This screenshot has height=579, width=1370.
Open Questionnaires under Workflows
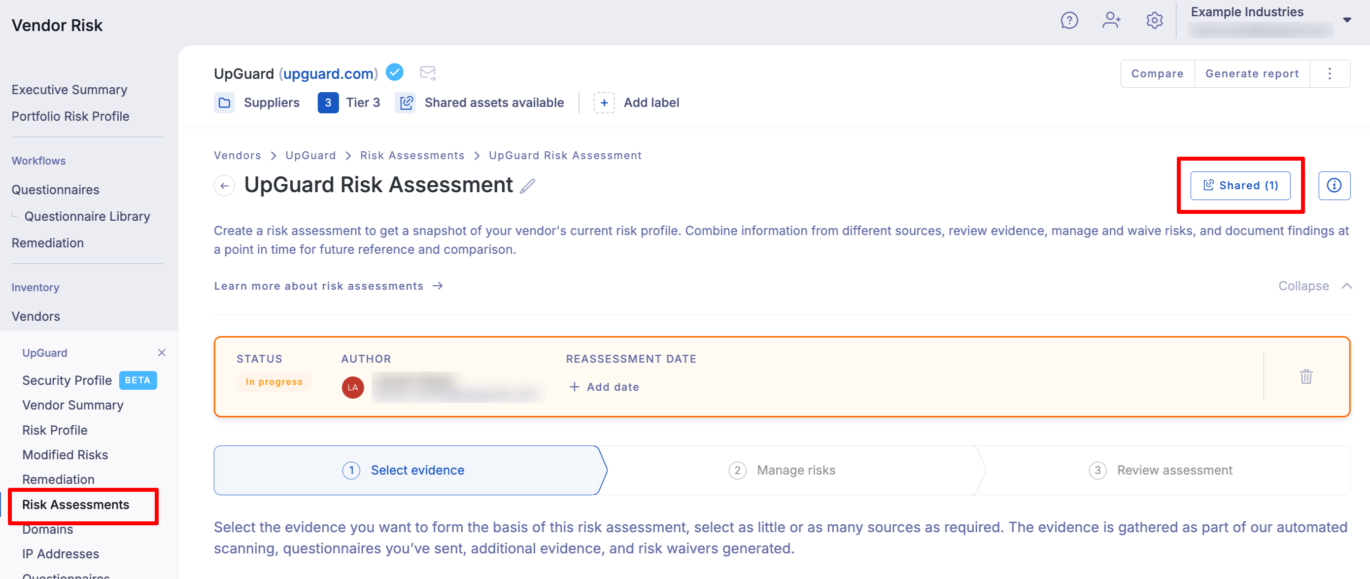55,190
